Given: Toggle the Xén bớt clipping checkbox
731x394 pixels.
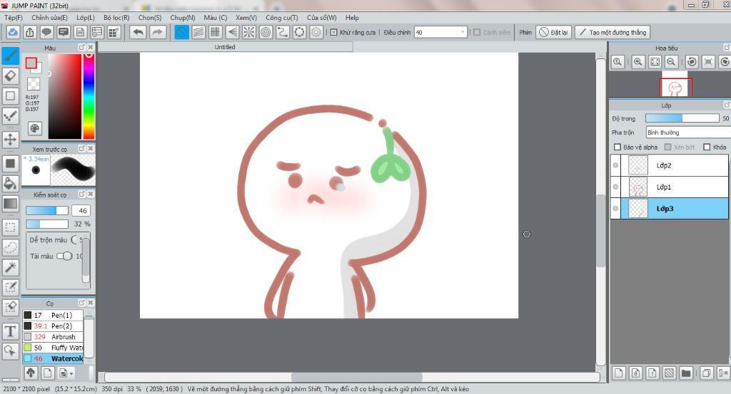Looking at the screenshot, I should [x=667, y=147].
